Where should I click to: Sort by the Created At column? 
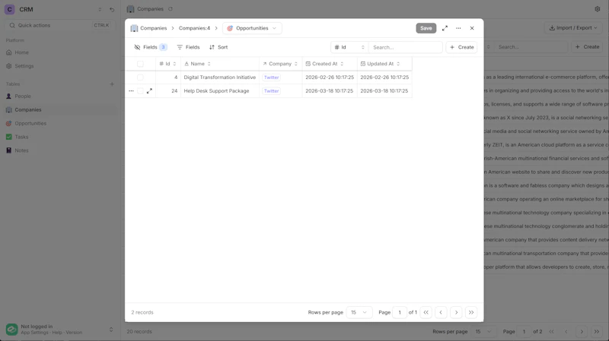330,64
